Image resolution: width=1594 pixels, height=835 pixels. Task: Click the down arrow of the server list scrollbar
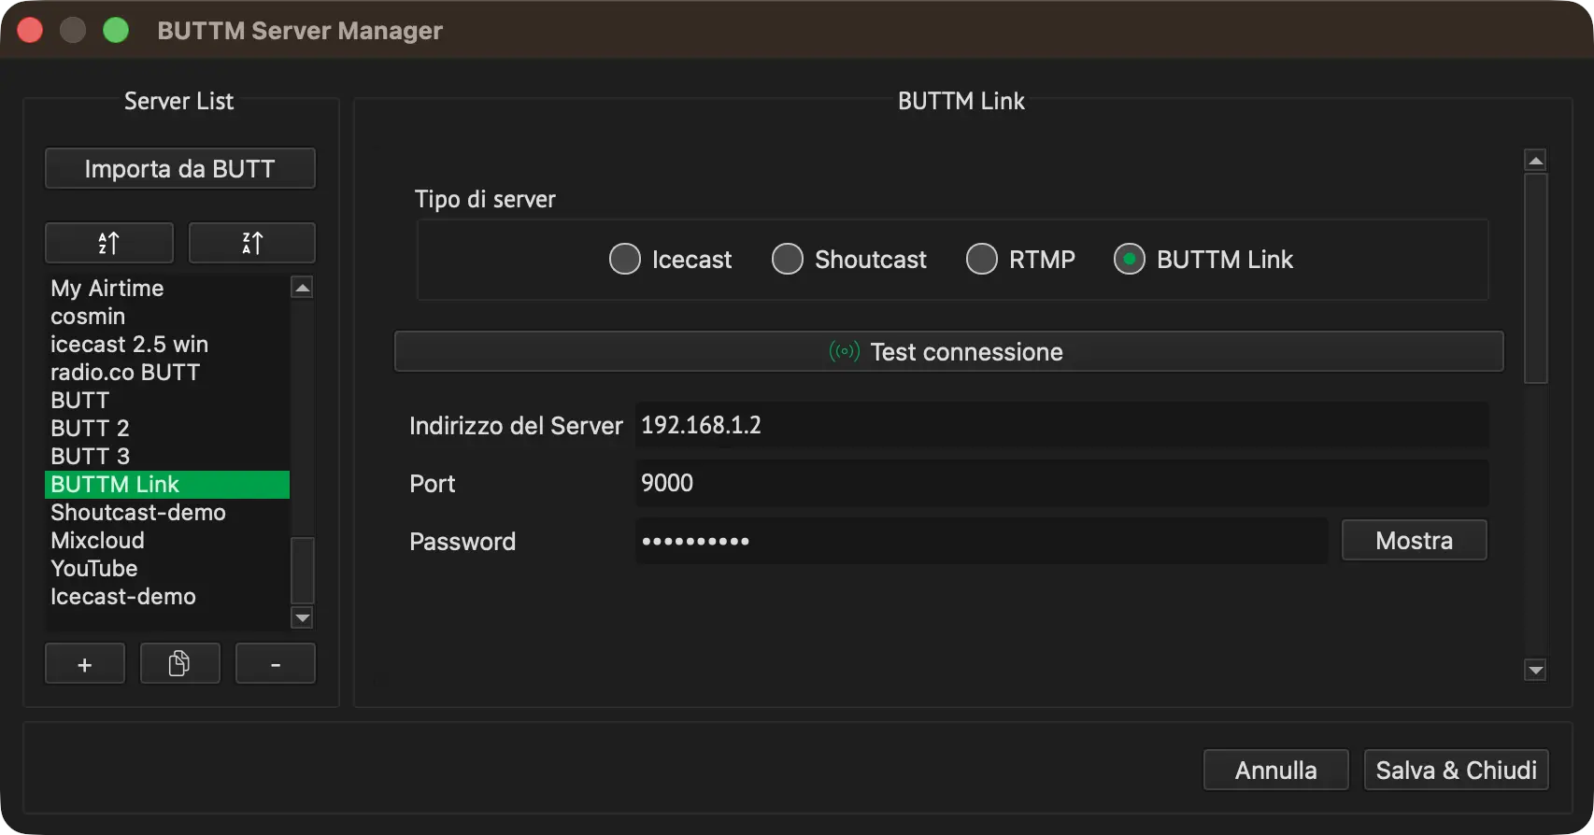(x=303, y=617)
